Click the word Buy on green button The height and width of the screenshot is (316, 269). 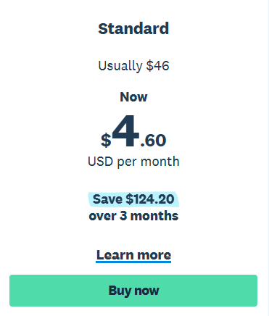point(120,291)
